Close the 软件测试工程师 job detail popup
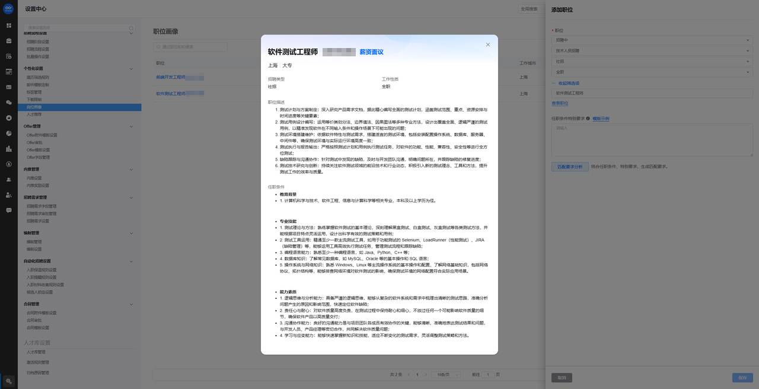Viewport: 759px width, 389px height. tap(488, 44)
